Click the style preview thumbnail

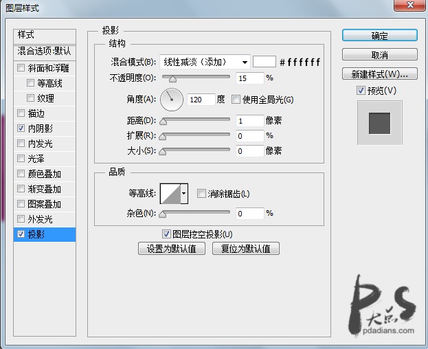tap(380, 123)
